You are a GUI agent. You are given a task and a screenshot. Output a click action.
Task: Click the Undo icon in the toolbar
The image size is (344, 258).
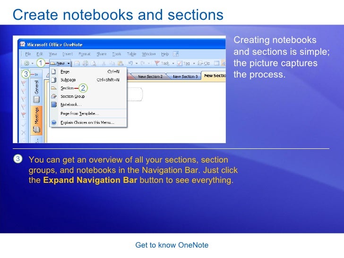point(130,63)
